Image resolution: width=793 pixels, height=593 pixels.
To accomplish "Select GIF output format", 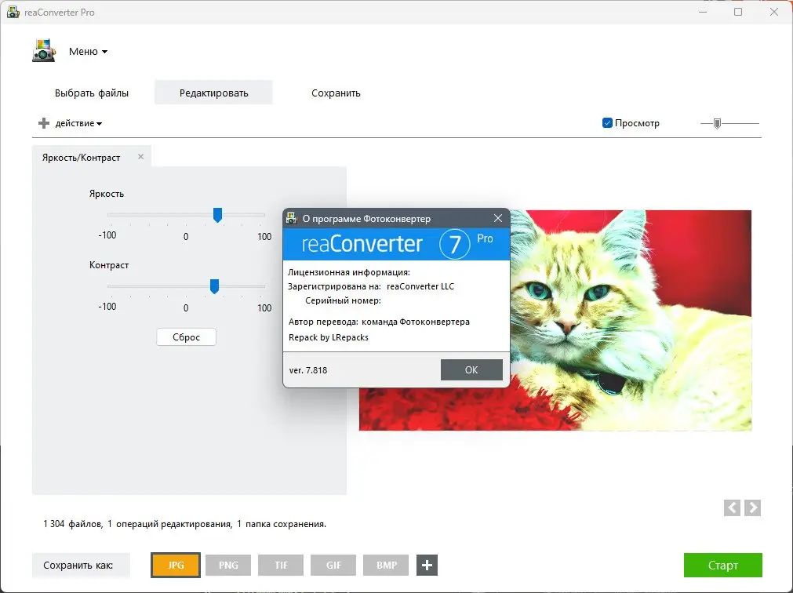I will point(333,566).
